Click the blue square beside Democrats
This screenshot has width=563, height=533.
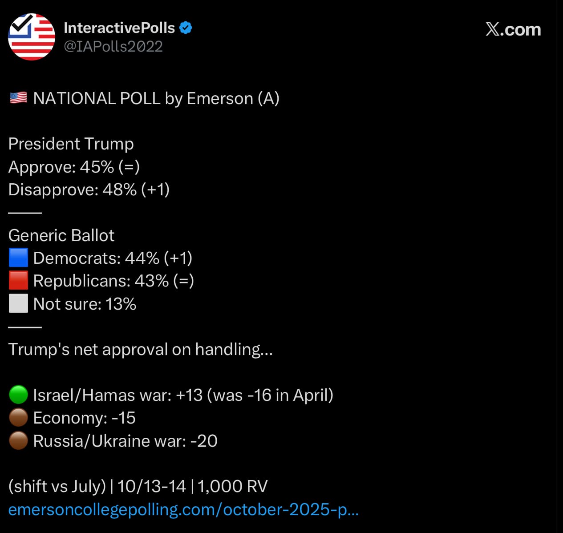18,258
